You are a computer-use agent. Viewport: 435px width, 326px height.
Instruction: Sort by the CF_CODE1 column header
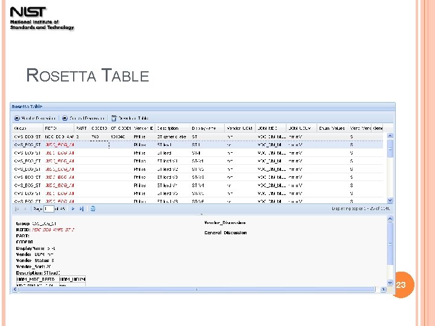click(x=120, y=129)
